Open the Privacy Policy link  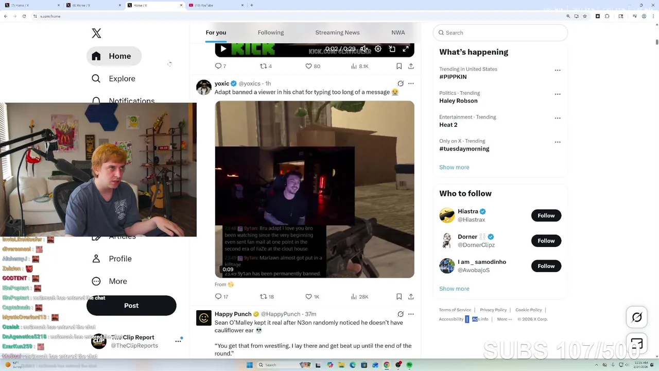(x=493, y=310)
